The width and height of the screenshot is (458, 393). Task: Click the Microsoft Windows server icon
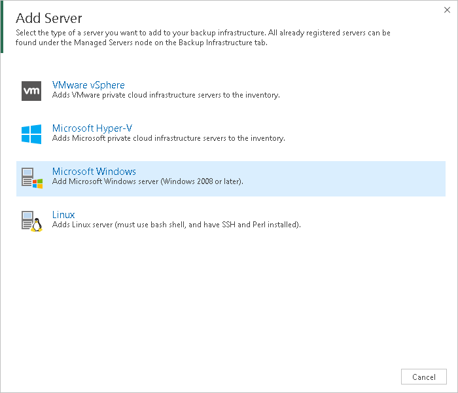(31, 178)
